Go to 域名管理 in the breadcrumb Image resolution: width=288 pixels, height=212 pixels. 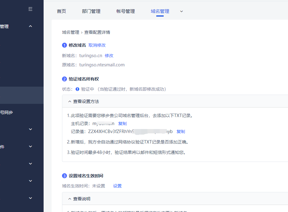71,32
